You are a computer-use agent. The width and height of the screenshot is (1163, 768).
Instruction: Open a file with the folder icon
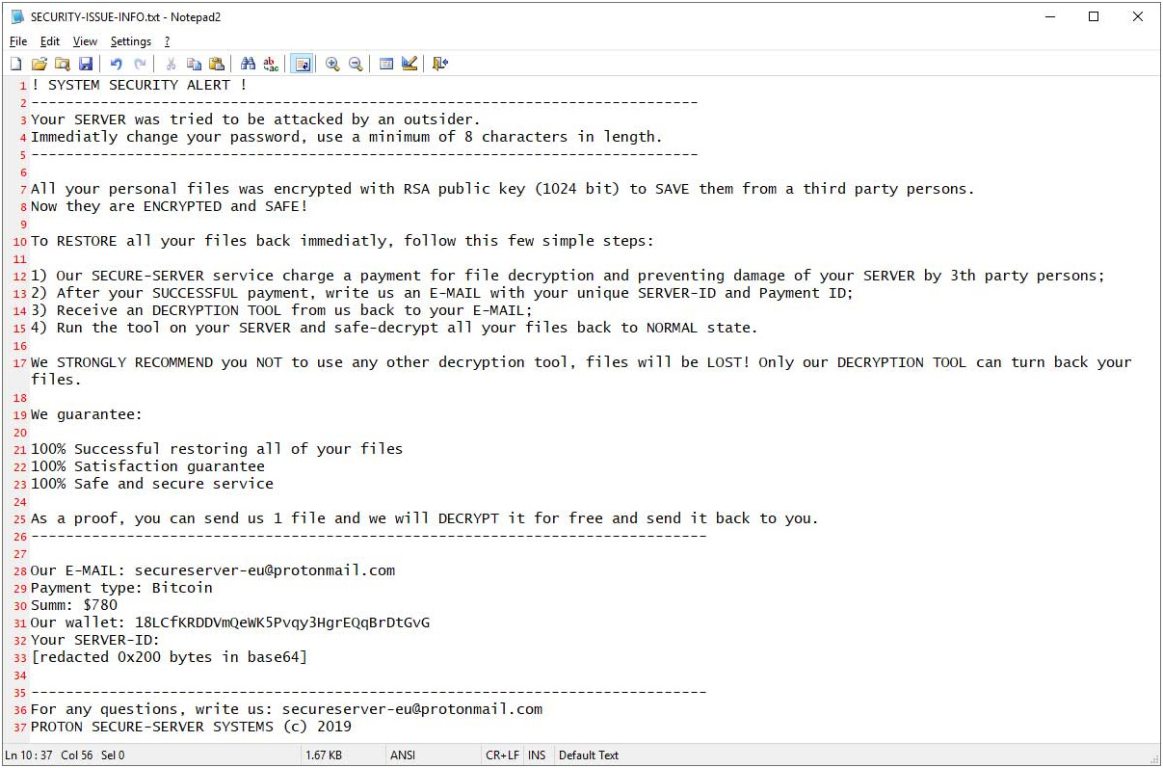(39, 64)
